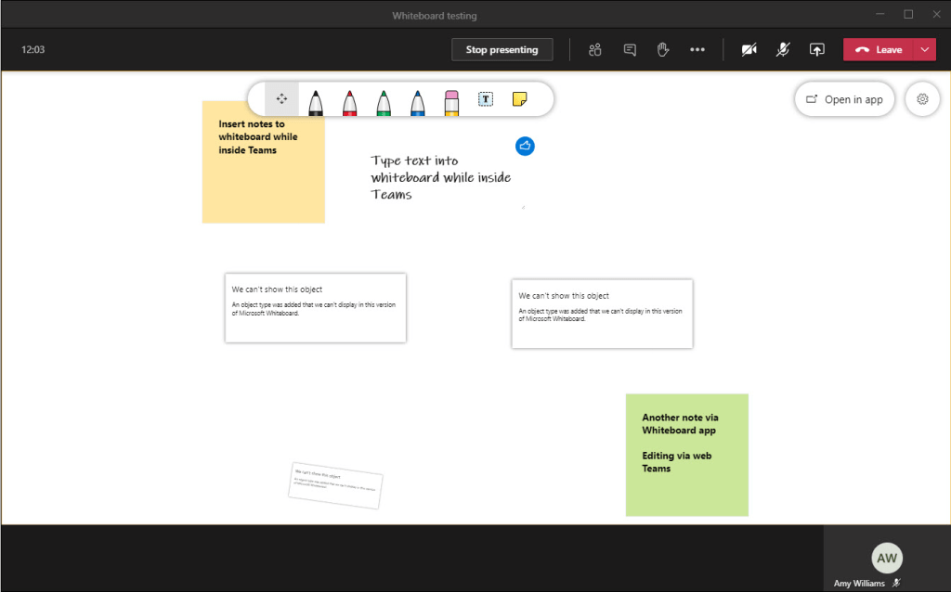Choose the green pen tool

(384, 100)
